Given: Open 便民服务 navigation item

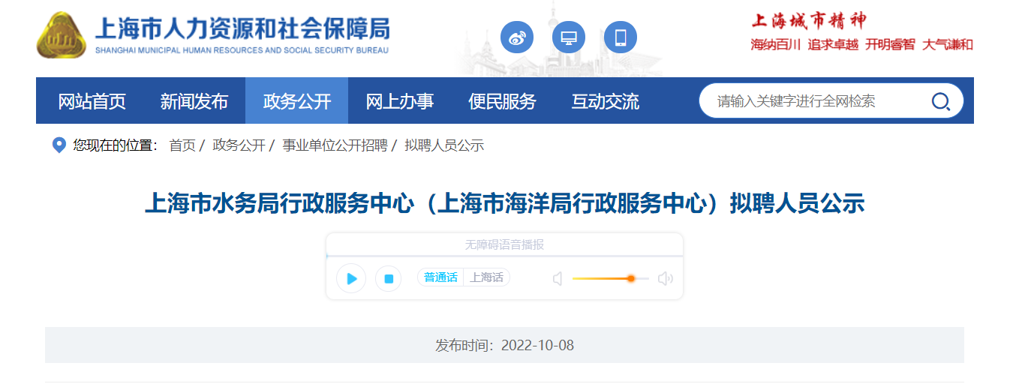Looking at the screenshot, I should [x=502, y=101].
